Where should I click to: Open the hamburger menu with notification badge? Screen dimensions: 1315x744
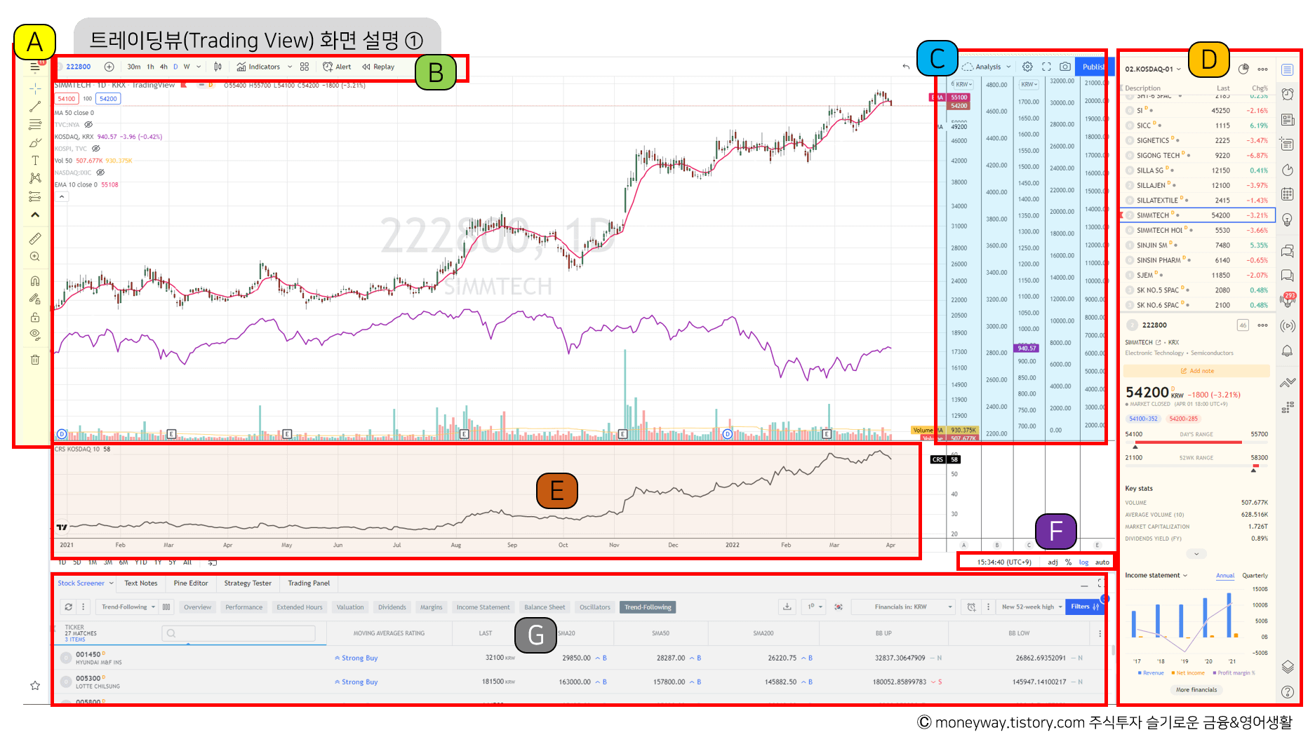click(x=35, y=67)
